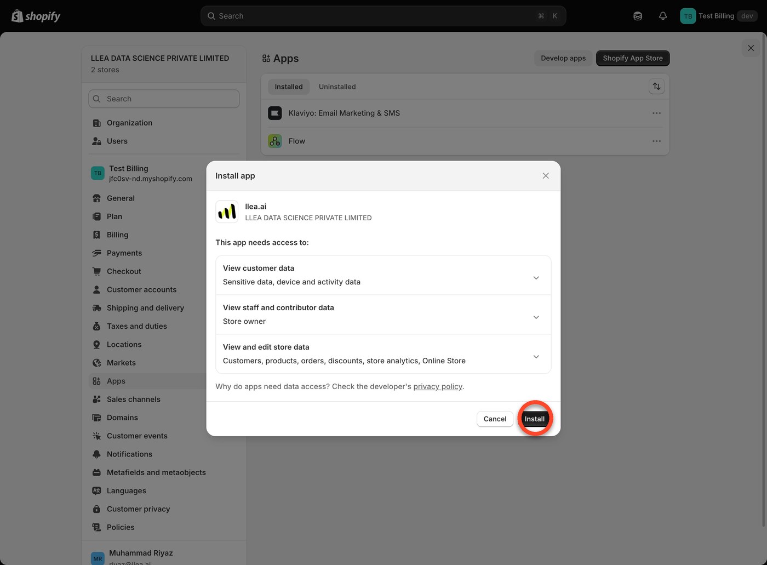Screen dimensions: 767x565
Task: Click the llea.ai app logo in dialog
Action: pyautogui.click(x=227, y=212)
